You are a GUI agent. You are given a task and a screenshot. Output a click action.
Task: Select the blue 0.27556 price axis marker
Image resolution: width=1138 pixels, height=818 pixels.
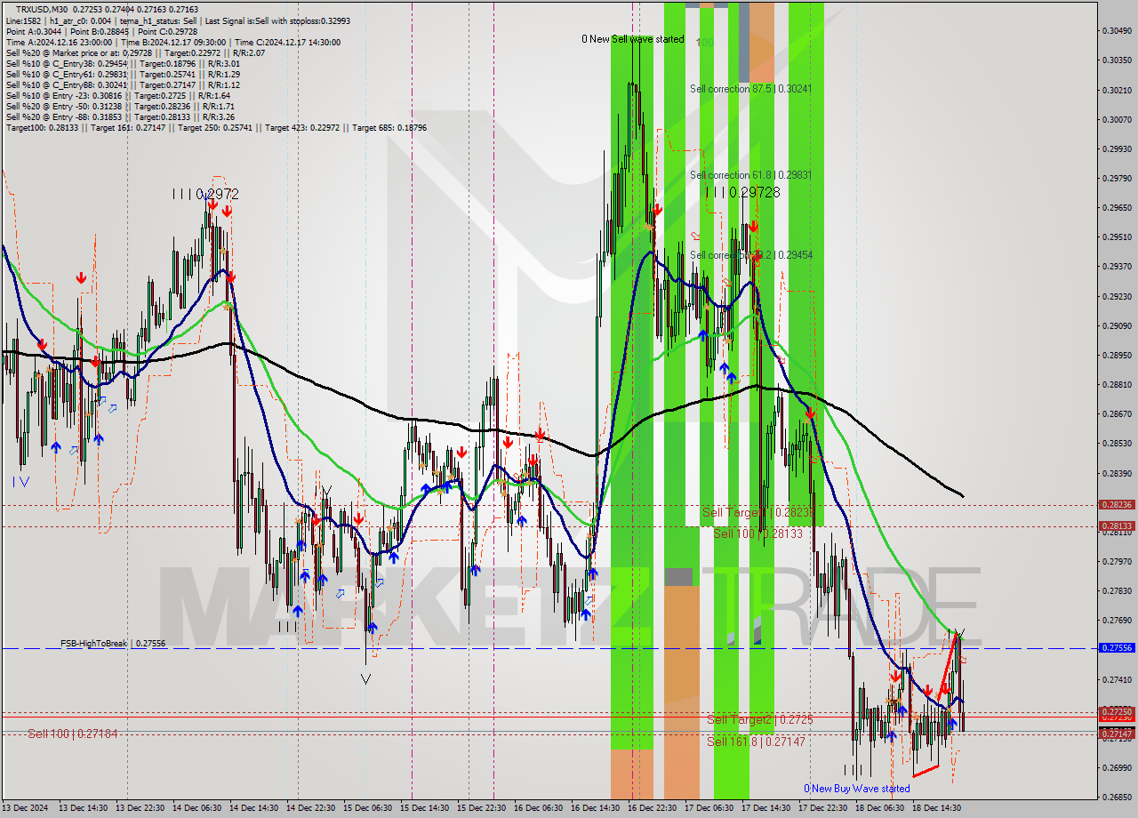click(x=1117, y=648)
